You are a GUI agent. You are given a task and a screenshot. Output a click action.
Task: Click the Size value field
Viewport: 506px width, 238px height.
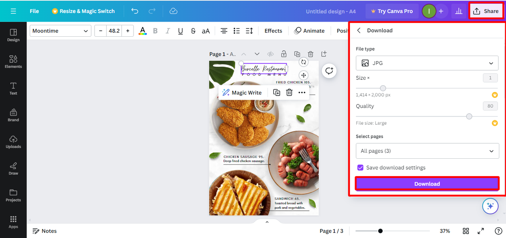click(490, 78)
